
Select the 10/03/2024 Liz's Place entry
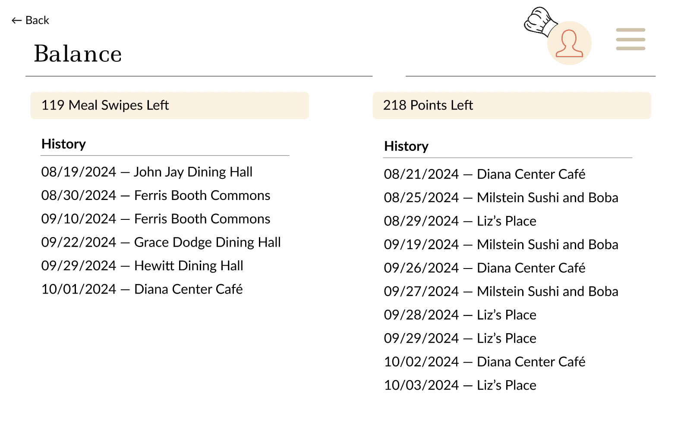pos(460,385)
